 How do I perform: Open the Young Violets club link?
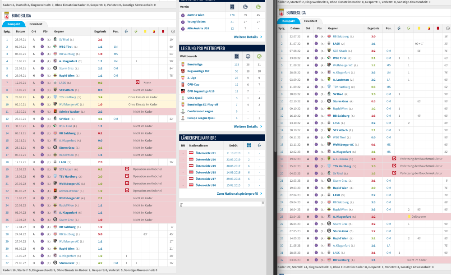point(198,22)
